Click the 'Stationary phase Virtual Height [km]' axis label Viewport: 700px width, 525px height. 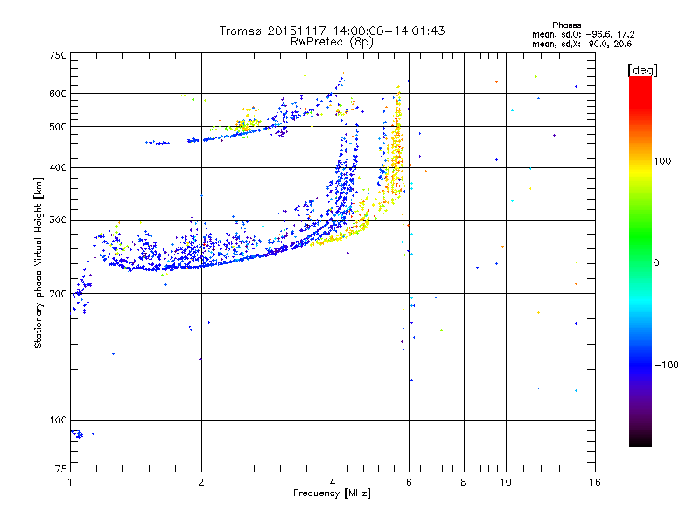(x=38, y=262)
